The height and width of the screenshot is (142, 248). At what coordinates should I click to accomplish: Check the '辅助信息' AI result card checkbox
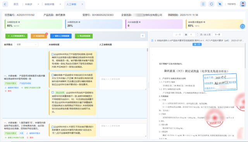(53, 75)
